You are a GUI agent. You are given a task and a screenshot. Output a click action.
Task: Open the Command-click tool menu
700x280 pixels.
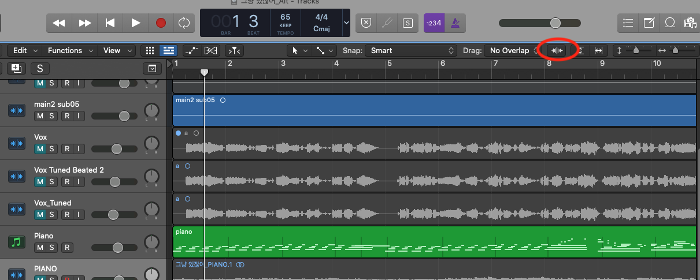pyautogui.click(x=324, y=51)
